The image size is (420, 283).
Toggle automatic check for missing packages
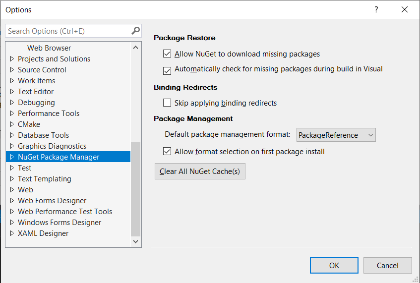coord(167,71)
